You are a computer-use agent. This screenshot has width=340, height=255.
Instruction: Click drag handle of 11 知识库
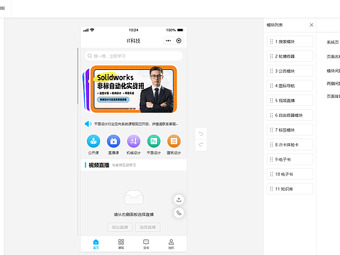click(x=271, y=189)
